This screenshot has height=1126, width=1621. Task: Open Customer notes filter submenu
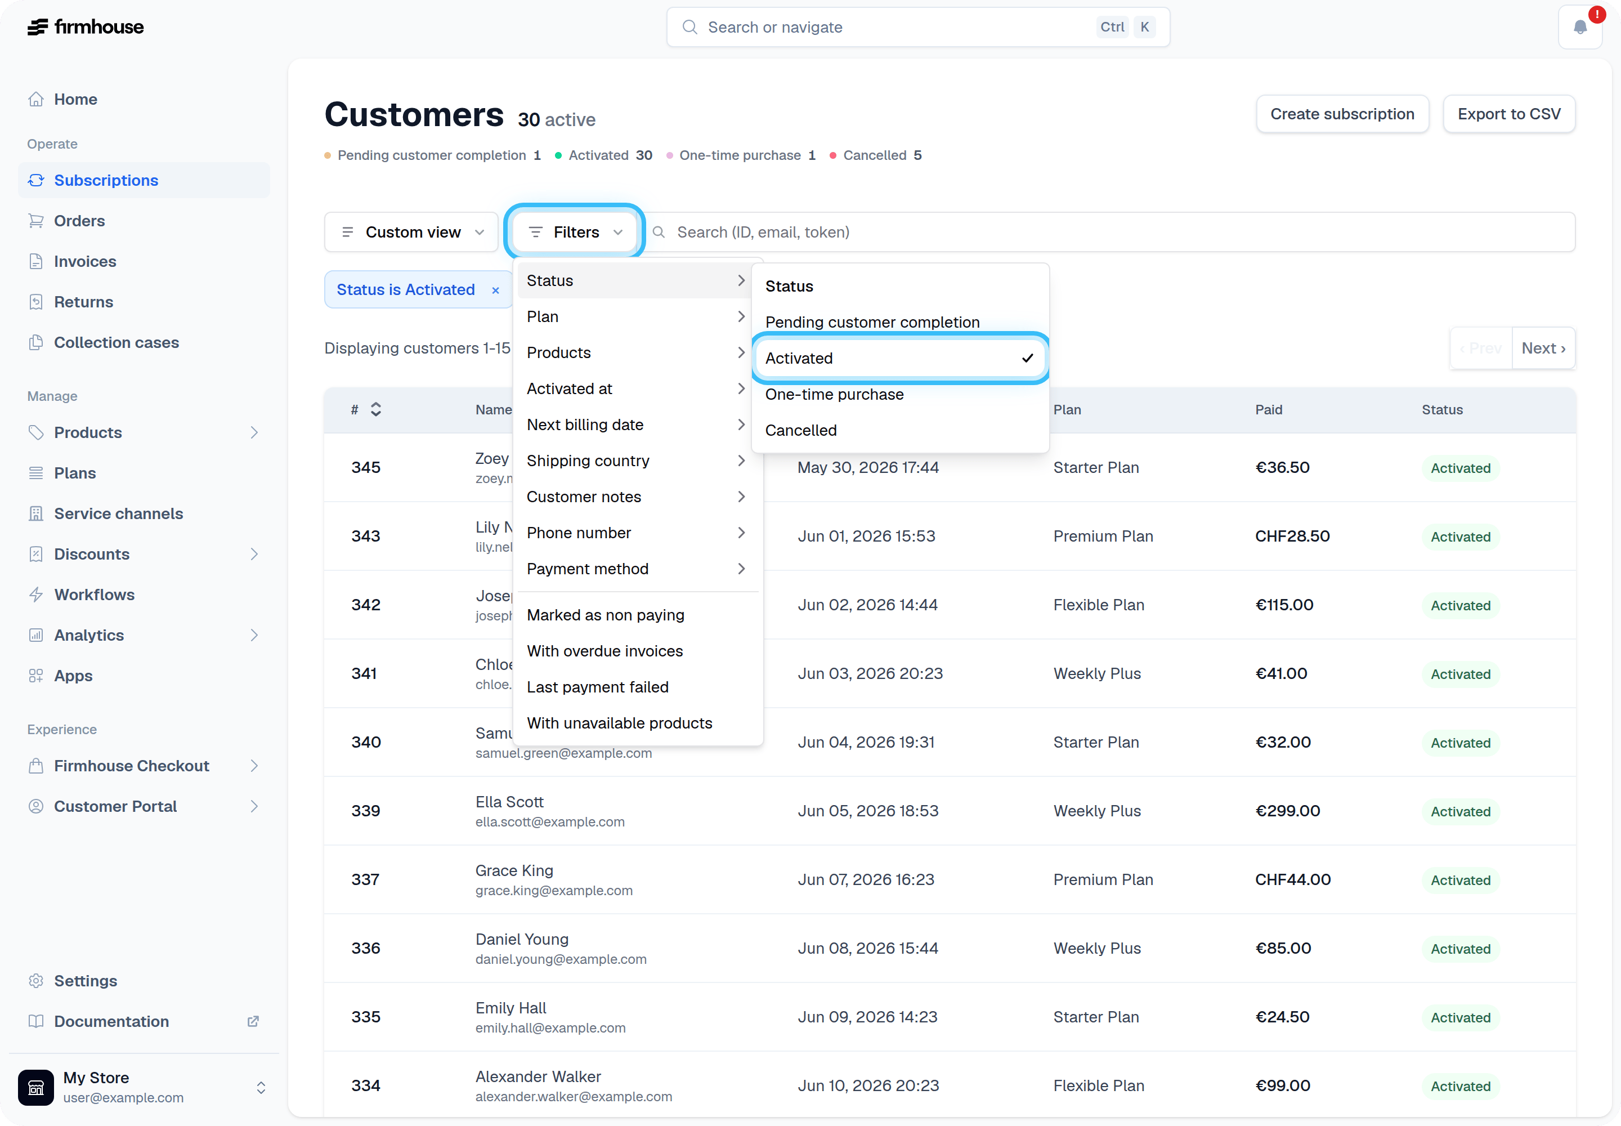tap(637, 497)
